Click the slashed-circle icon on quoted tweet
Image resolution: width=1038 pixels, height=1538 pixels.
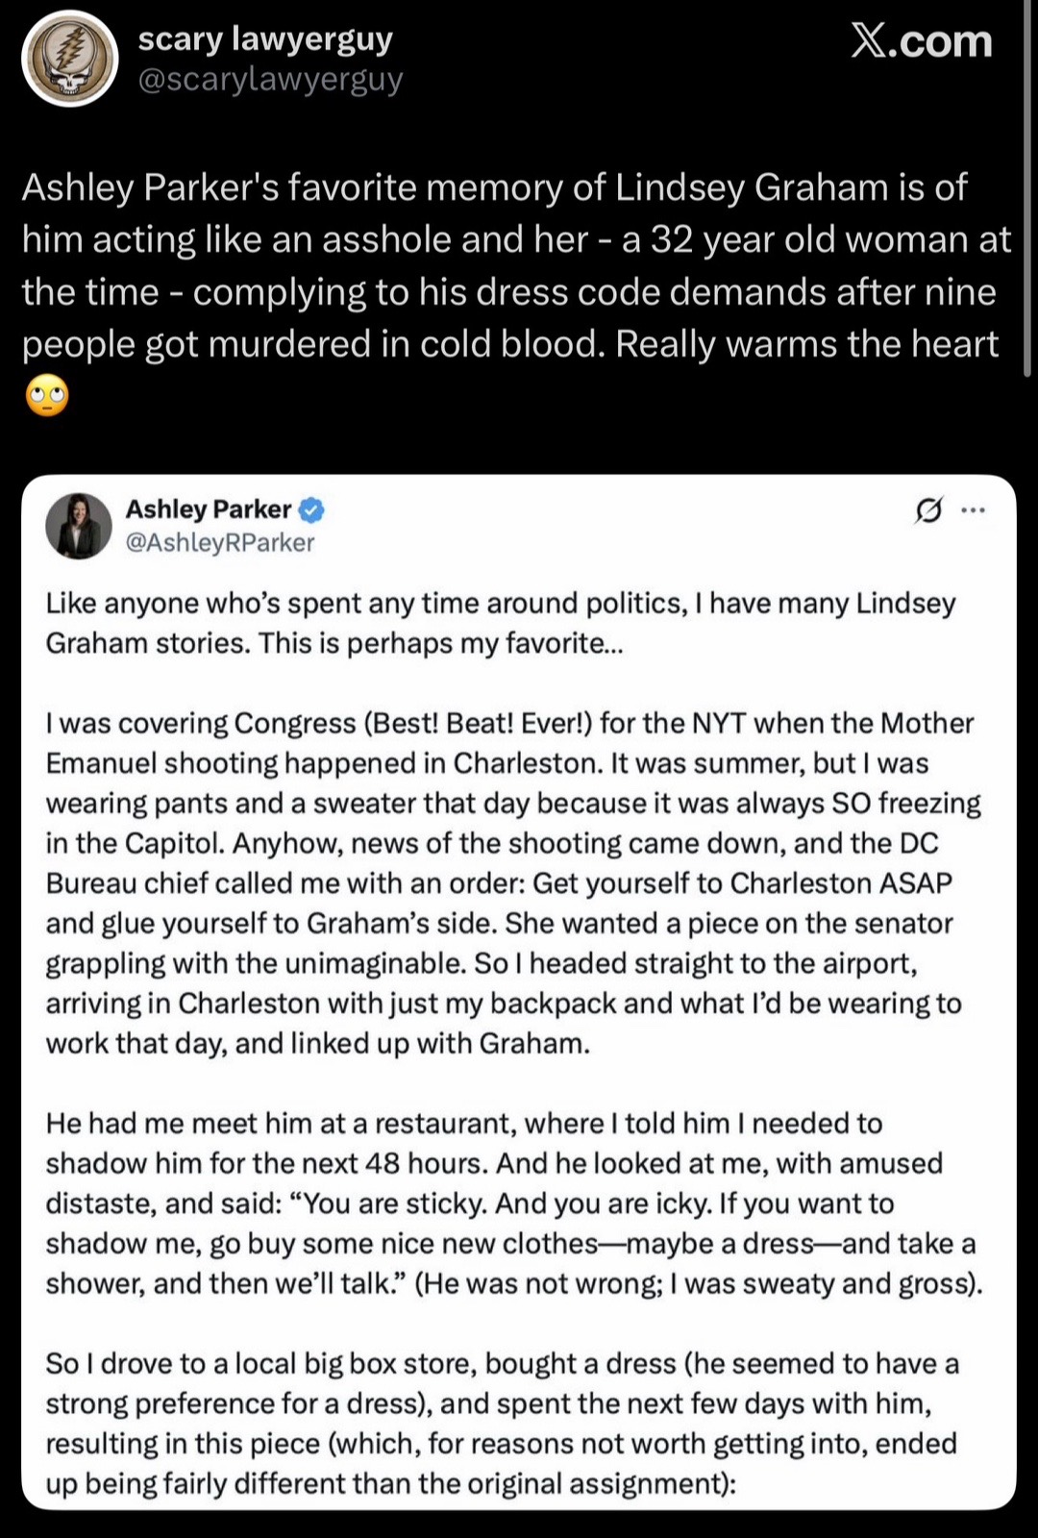point(927,511)
